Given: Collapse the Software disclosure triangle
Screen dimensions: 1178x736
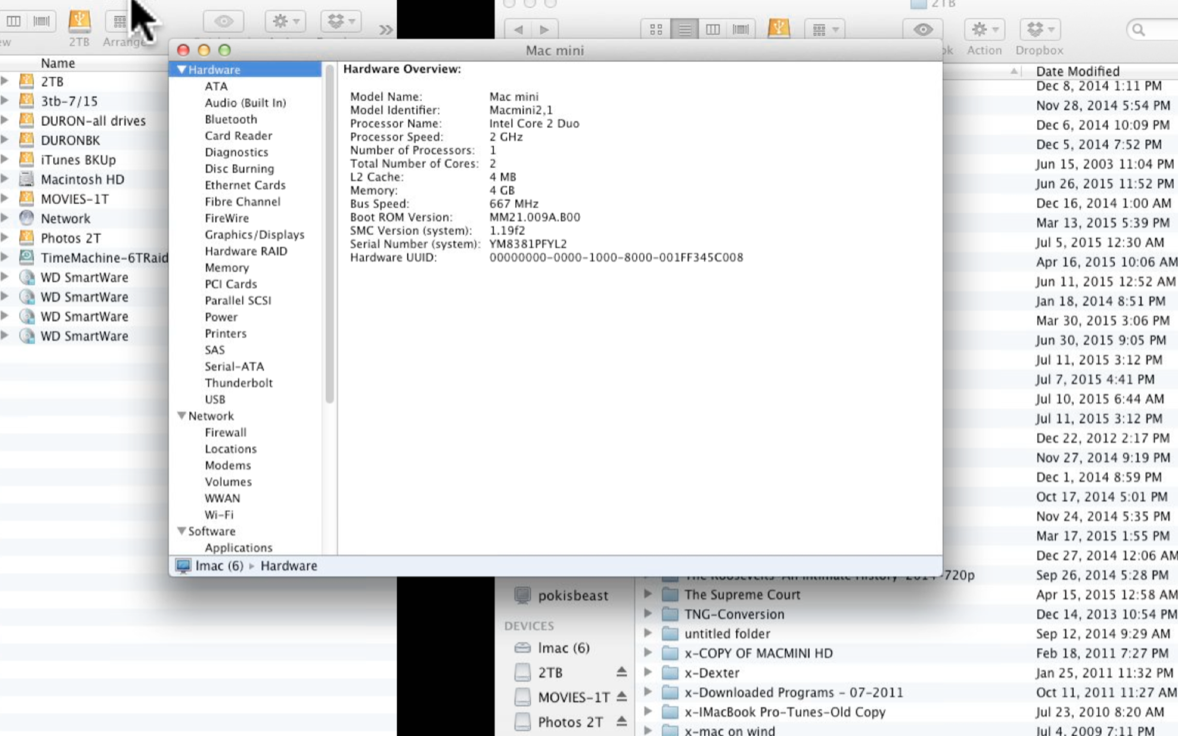Looking at the screenshot, I should (182, 531).
